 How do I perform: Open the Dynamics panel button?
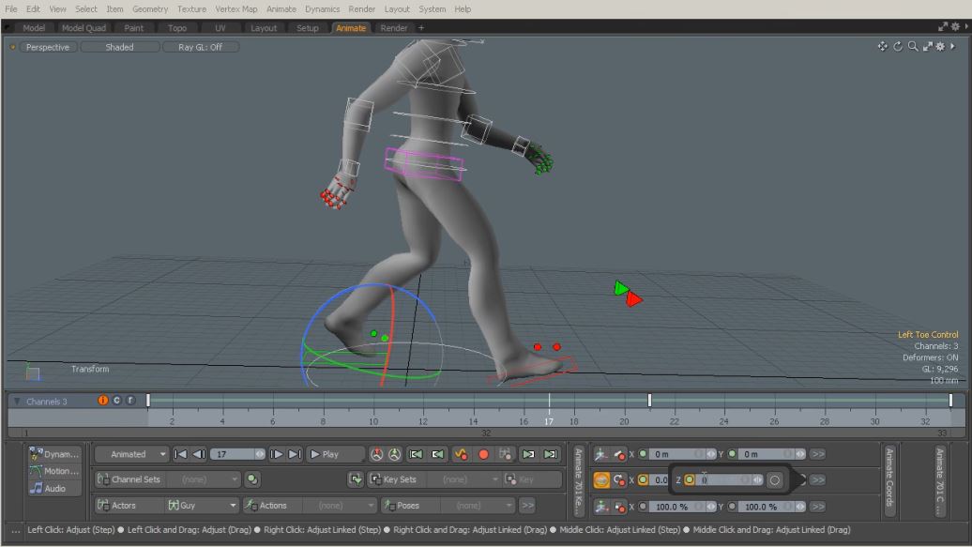pyautogui.click(x=53, y=454)
